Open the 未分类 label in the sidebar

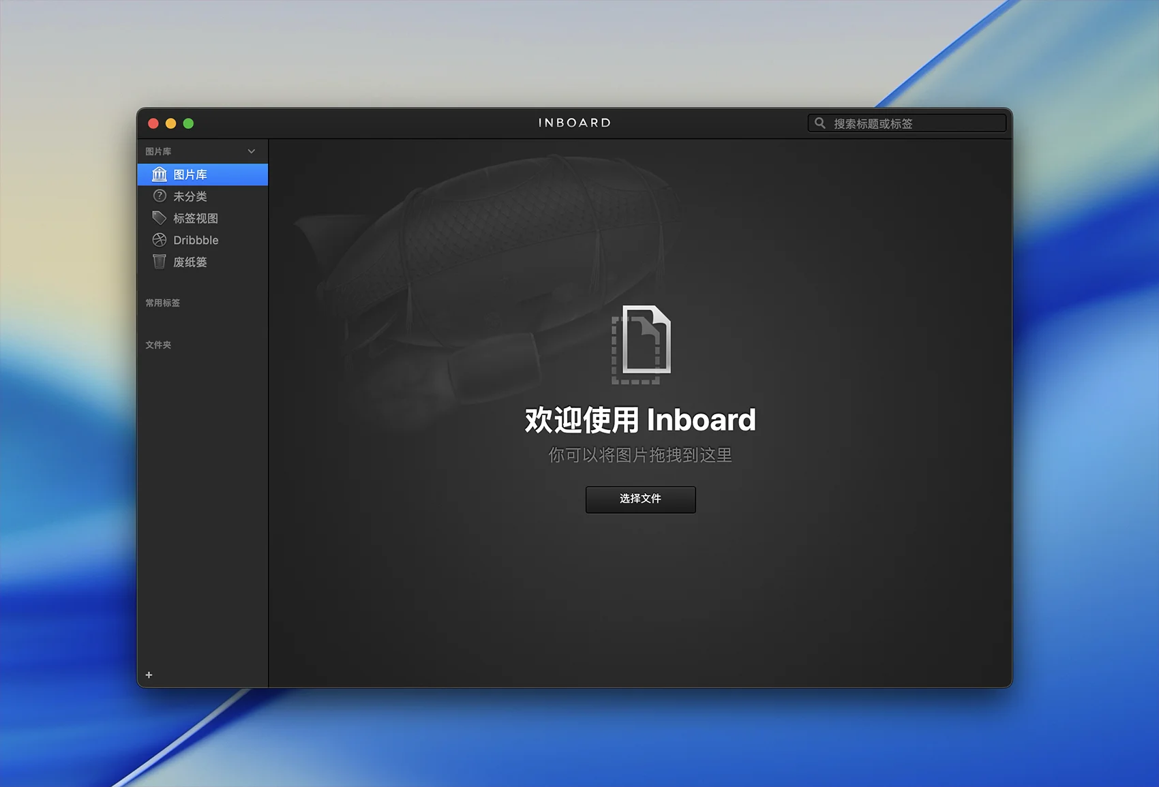point(190,196)
